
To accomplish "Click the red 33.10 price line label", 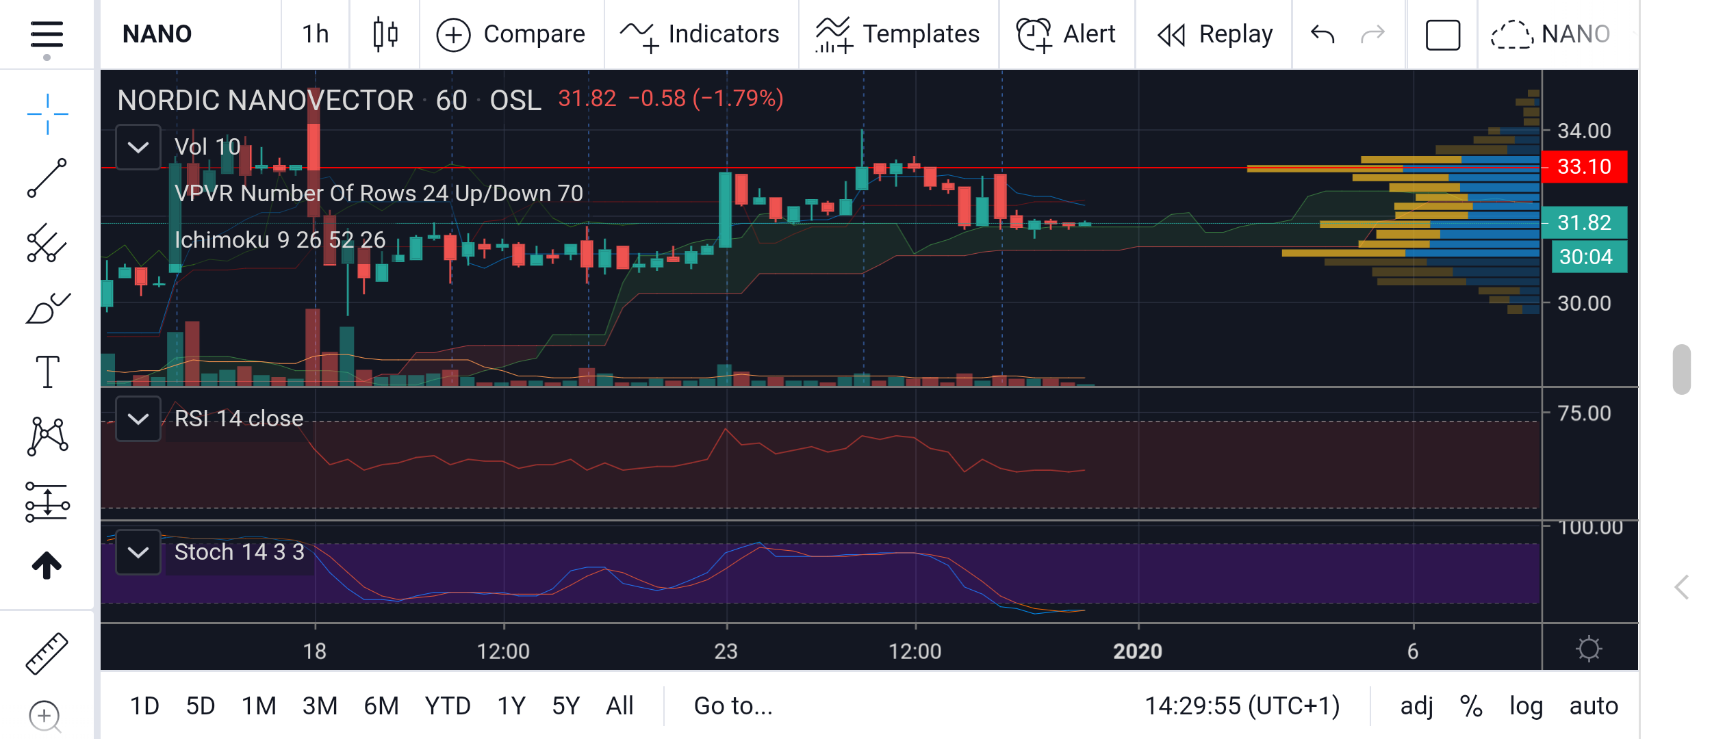I will [x=1585, y=166].
